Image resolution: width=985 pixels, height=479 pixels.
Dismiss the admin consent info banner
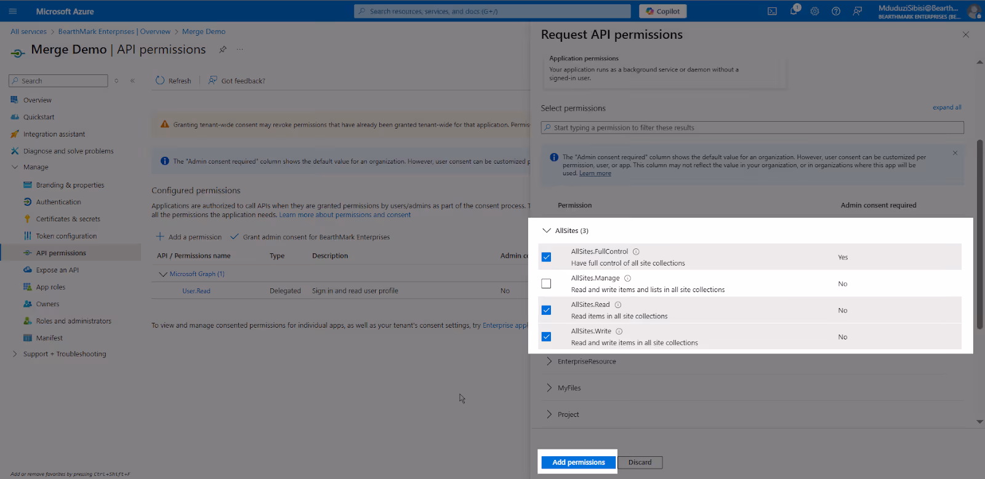point(955,153)
